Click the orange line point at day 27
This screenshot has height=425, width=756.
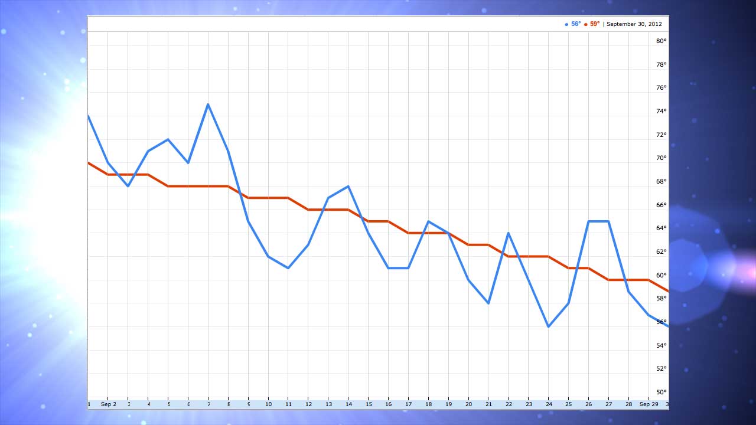pos(608,280)
